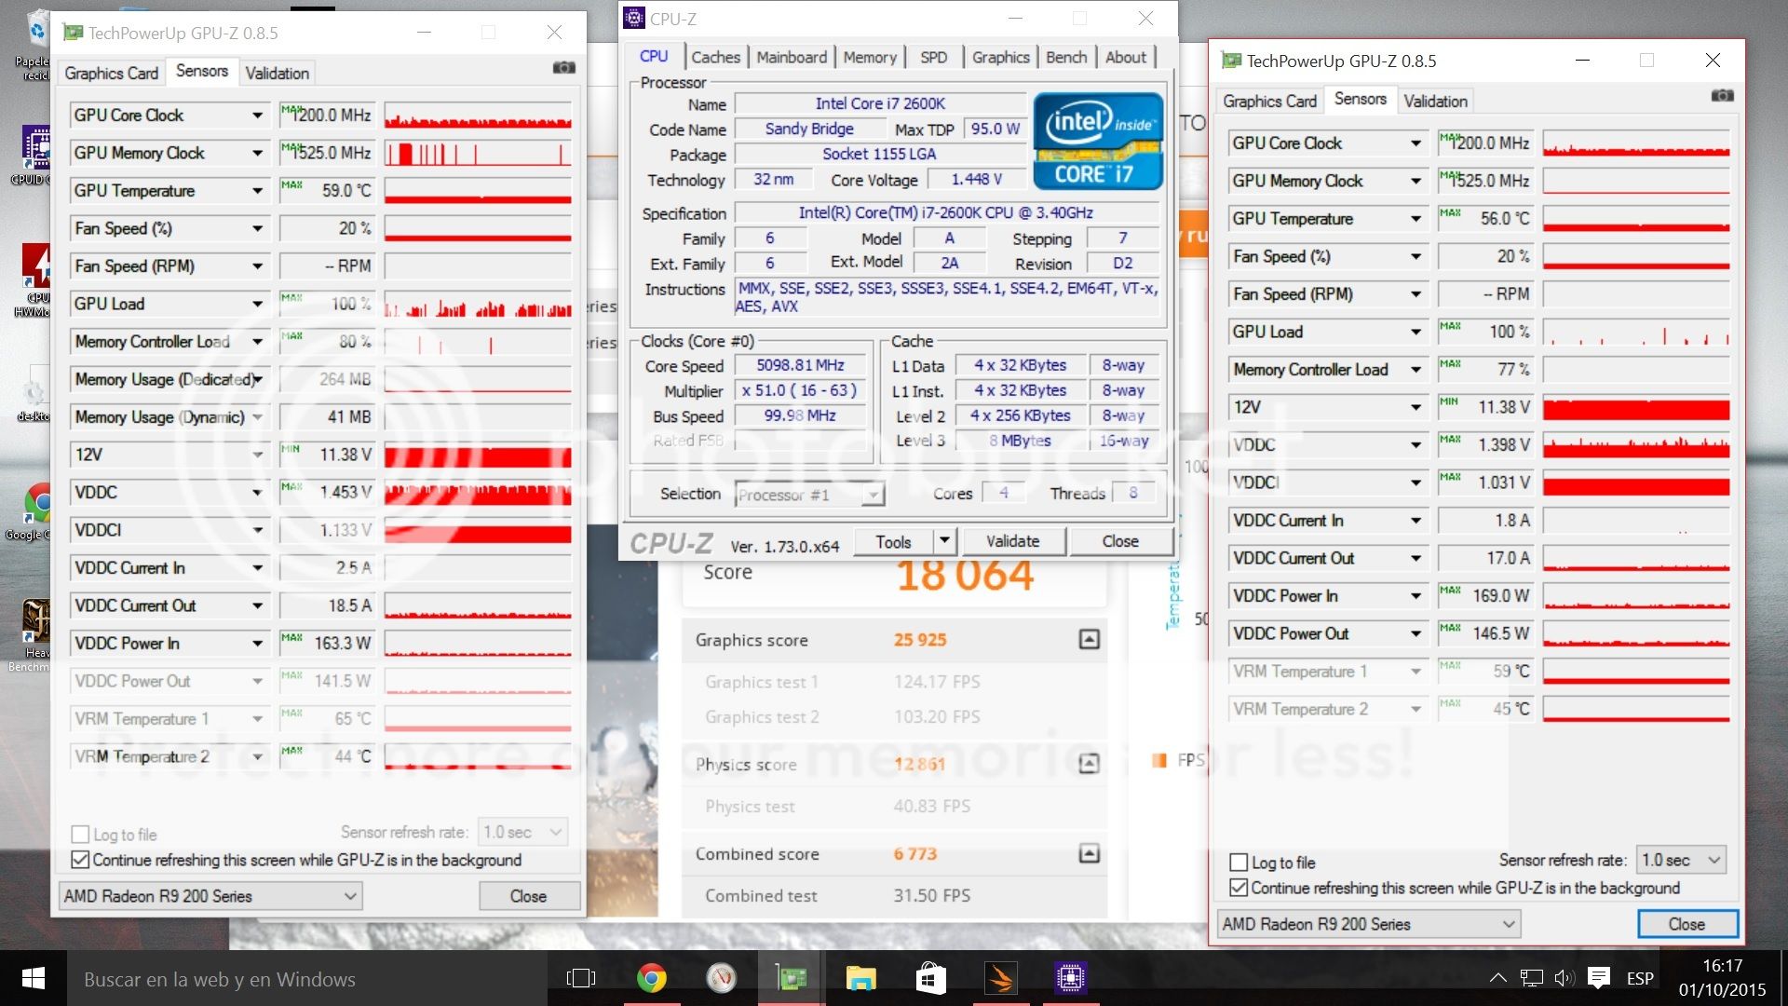Click the Close button in CPU-Z
Viewport: 1788px width, 1006px height.
pyautogui.click(x=1120, y=541)
